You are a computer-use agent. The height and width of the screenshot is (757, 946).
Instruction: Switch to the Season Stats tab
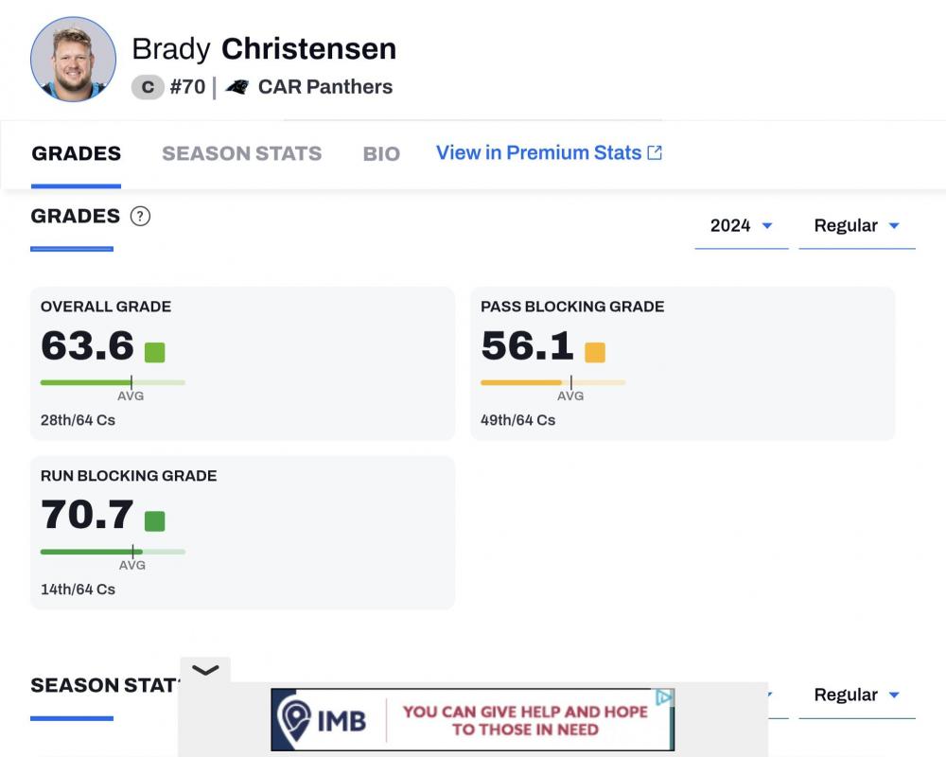[241, 153]
